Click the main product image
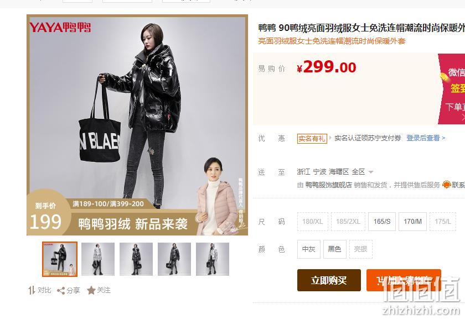The image size is (465, 320). point(137,125)
